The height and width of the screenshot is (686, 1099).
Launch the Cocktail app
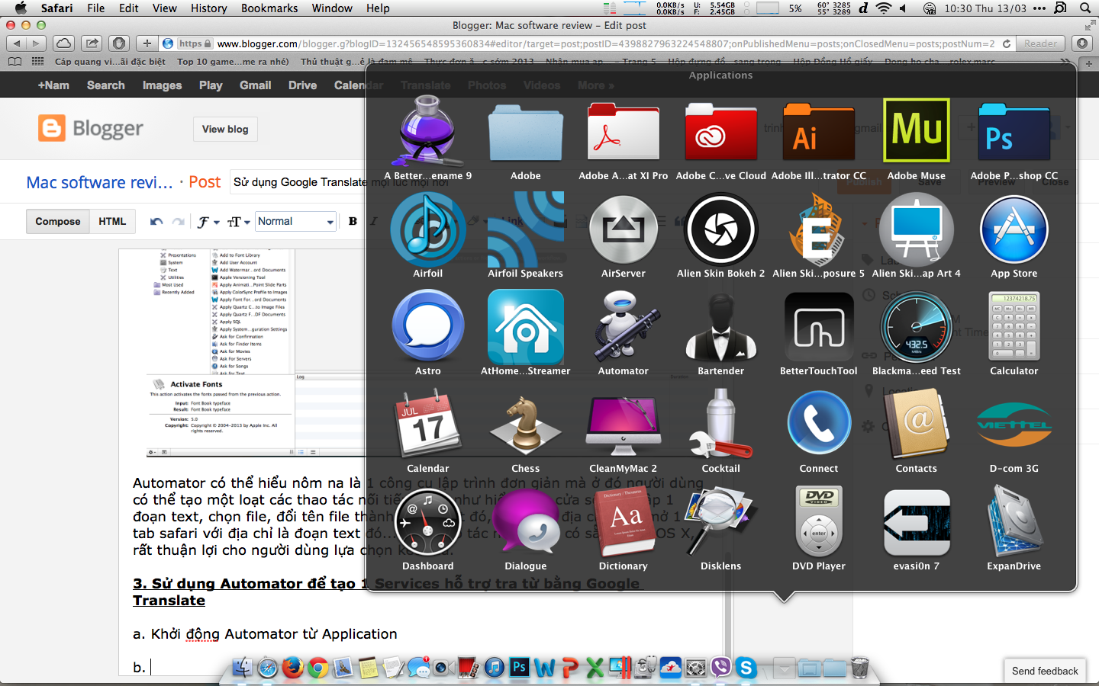point(721,424)
